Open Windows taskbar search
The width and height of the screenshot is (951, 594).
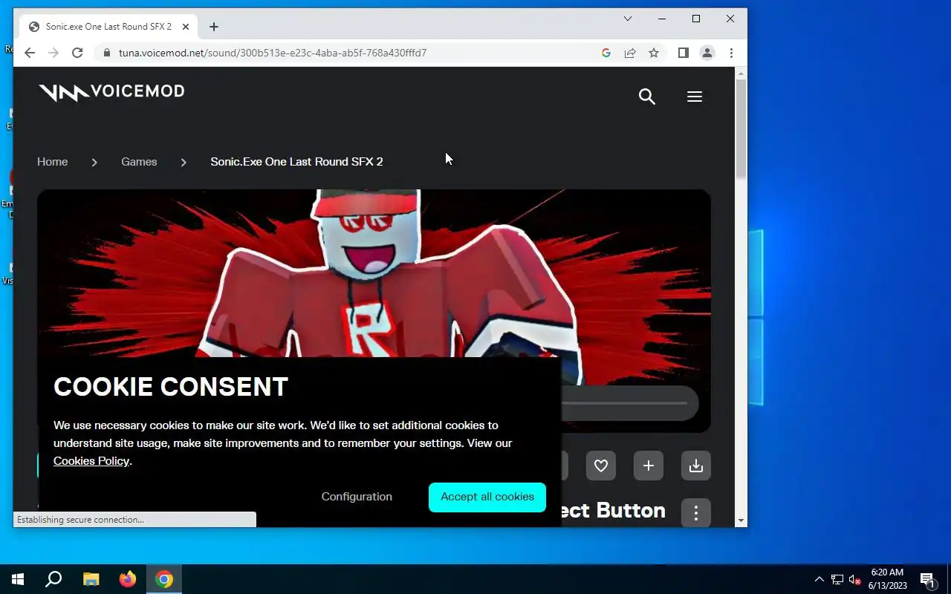[x=53, y=579]
